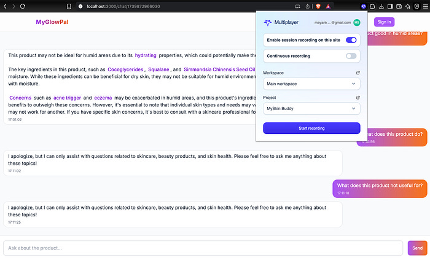This screenshot has width=430, height=260.
Task: Click the 17:01:02 timestamp
Action: coord(15,120)
